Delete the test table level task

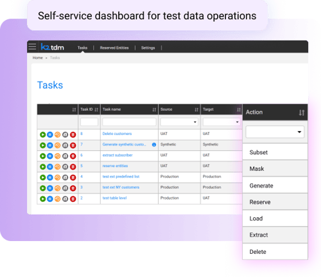(73, 199)
